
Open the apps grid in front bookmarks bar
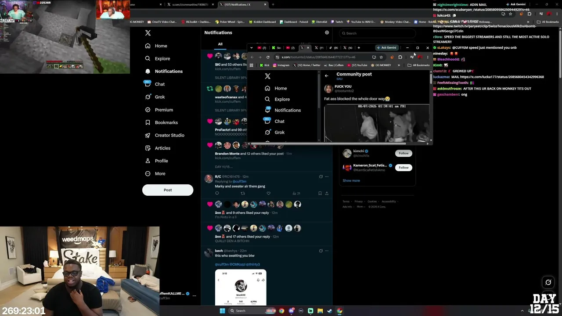[251, 65]
